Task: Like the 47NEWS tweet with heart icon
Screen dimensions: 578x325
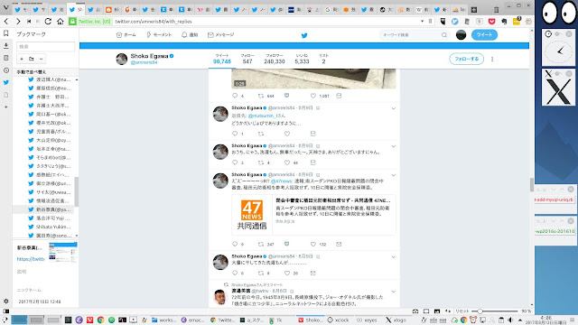Action: coord(313,244)
